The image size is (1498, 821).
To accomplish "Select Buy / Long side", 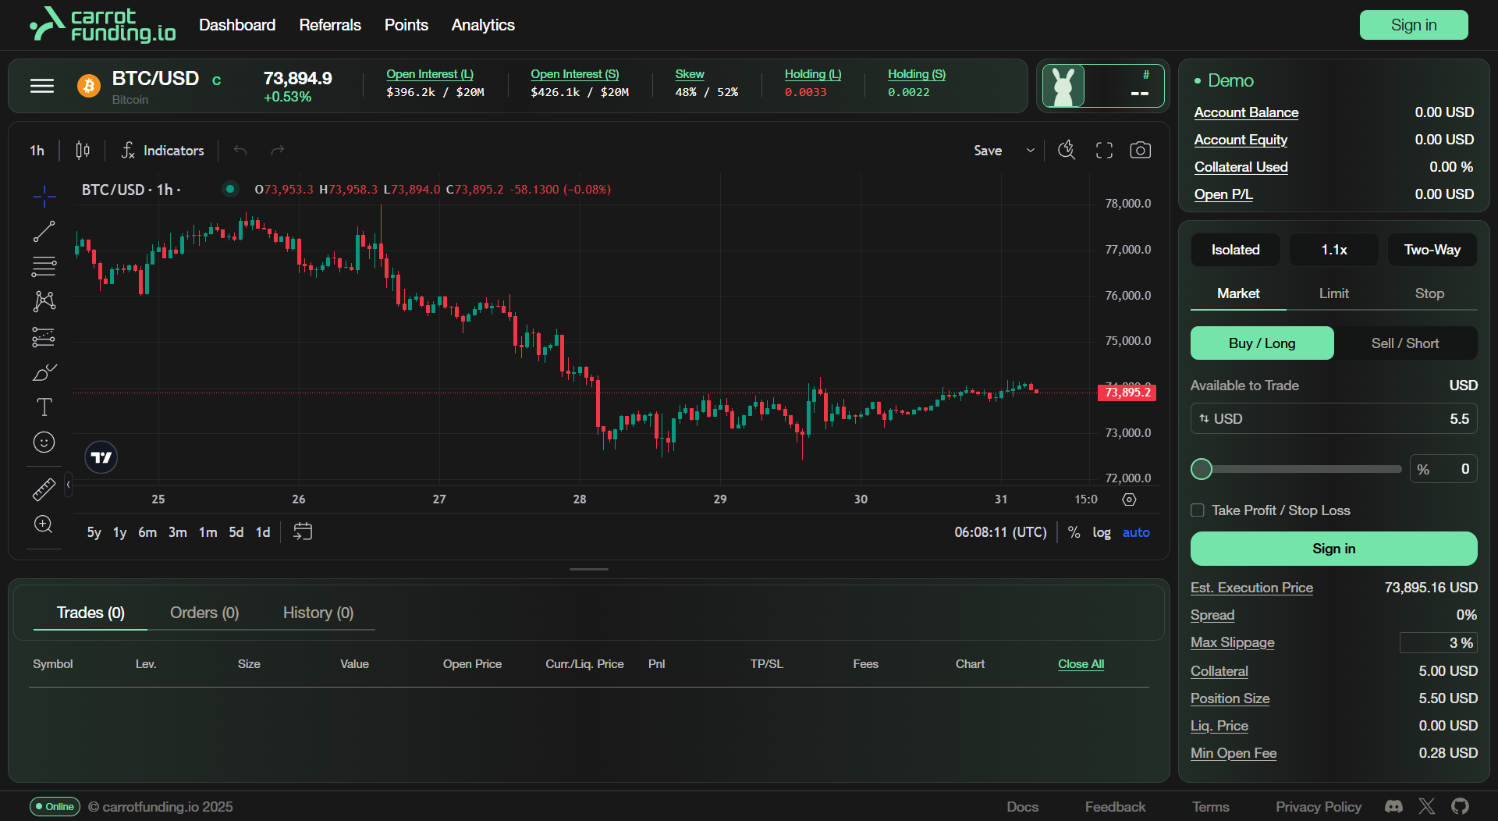I will coord(1262,343).
